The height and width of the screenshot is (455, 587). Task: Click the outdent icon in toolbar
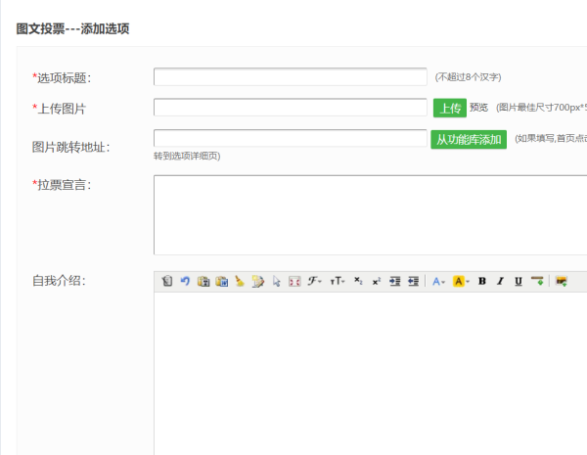click(x=413, y=281)
